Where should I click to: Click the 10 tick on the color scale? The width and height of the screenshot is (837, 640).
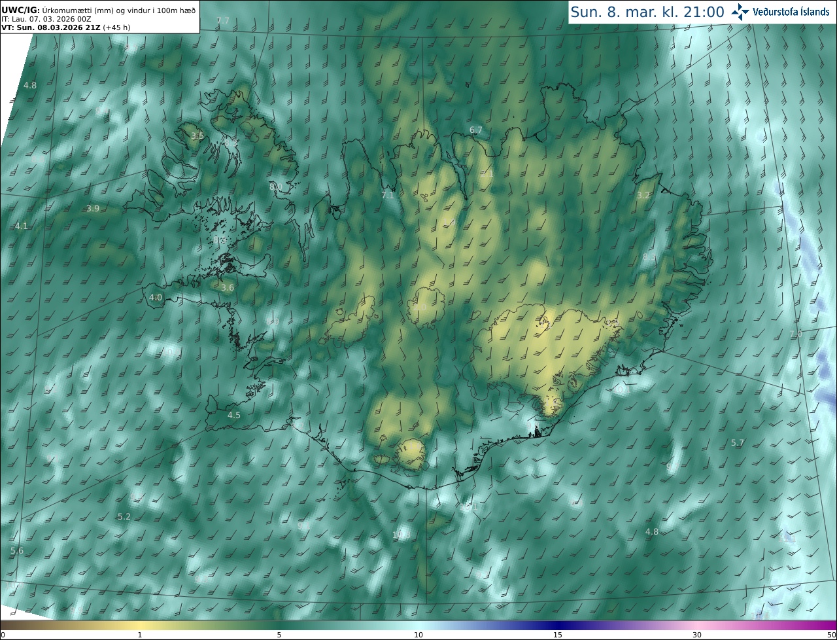(x=418, y=635)
